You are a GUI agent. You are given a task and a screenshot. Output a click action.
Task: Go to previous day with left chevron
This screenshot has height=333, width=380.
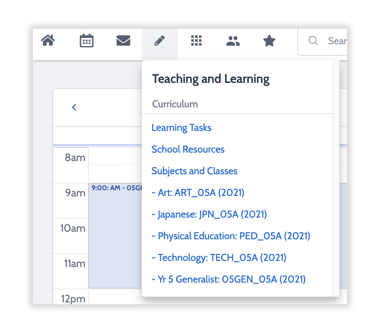click(x=74, y=107)
